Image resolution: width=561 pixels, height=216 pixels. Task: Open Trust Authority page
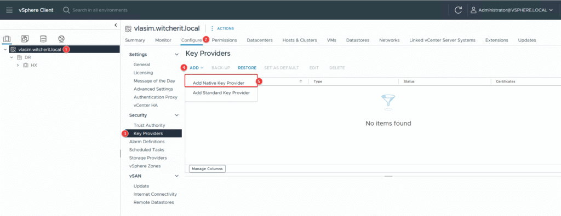pos(149,125)
